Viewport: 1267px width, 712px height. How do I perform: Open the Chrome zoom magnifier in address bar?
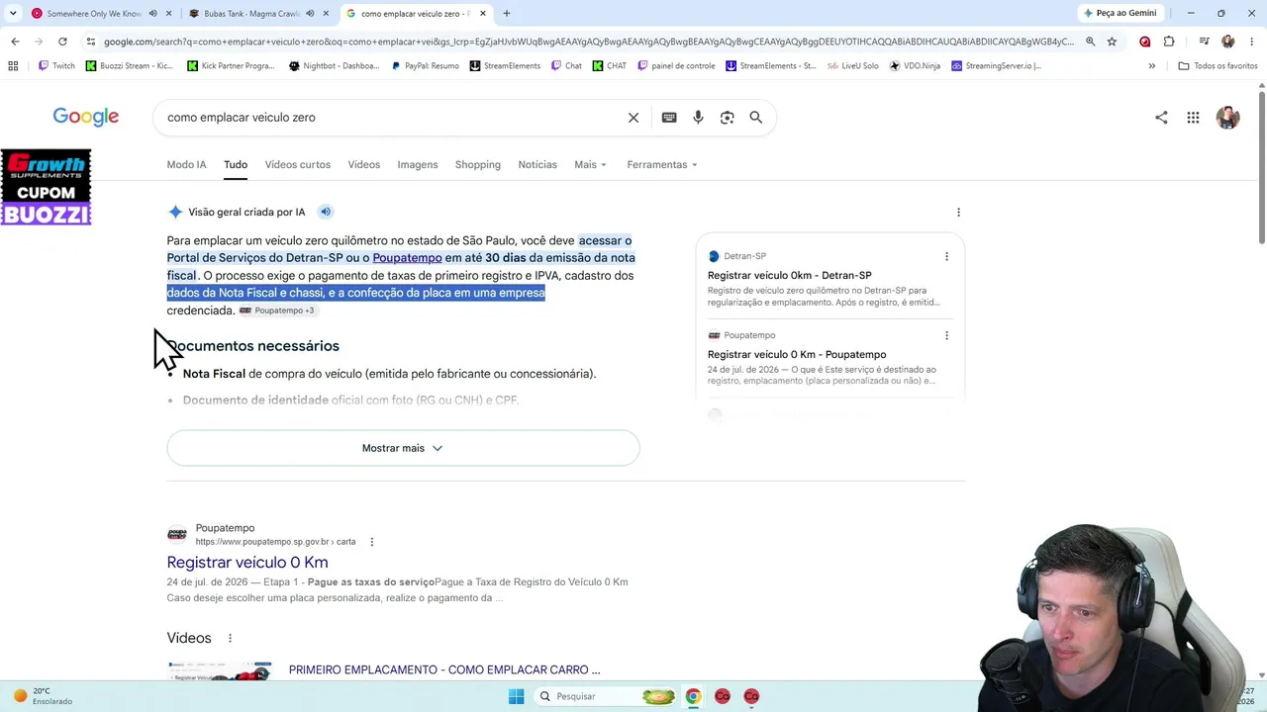pyautogui.click(x=1090, y=42)
